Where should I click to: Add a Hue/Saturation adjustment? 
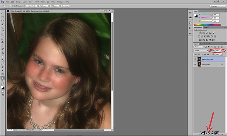[199, 37]
